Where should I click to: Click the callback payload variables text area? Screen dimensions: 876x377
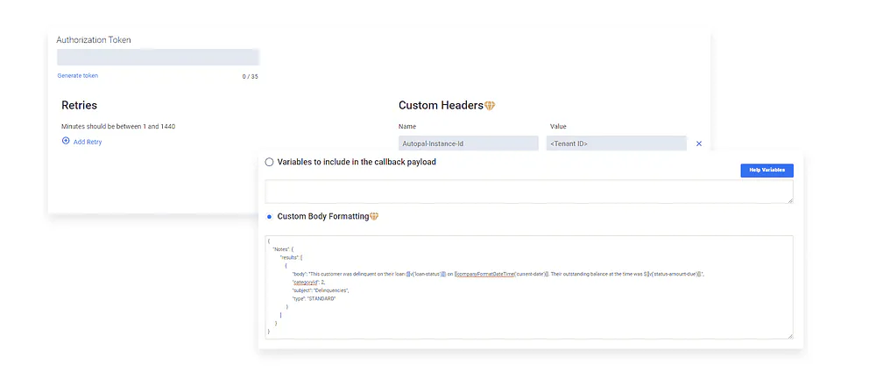(529, 192)
